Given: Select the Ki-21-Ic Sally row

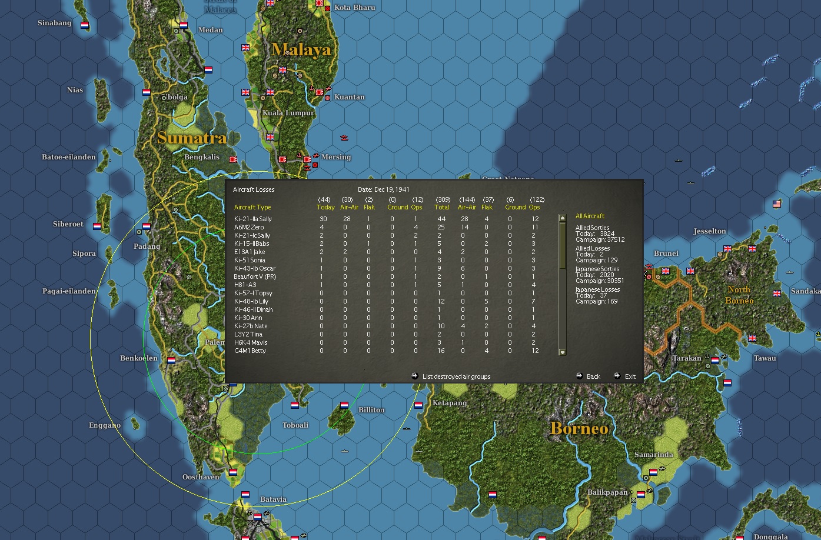Looking at the screenshot, I should 387,235.
